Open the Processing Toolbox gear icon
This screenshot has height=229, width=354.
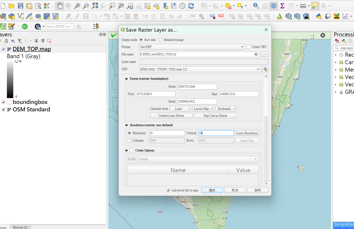click(273, 6)
